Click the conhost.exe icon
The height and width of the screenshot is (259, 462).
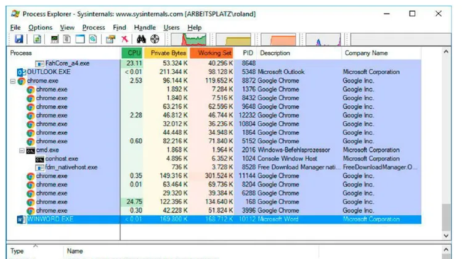(x=39, y=159)
